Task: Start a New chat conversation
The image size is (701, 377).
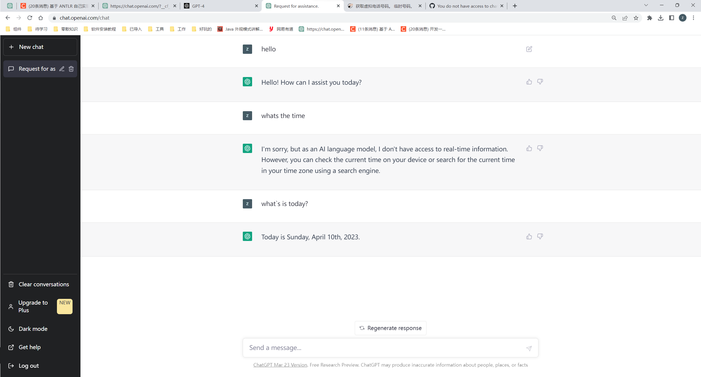Action: (40, 47)
